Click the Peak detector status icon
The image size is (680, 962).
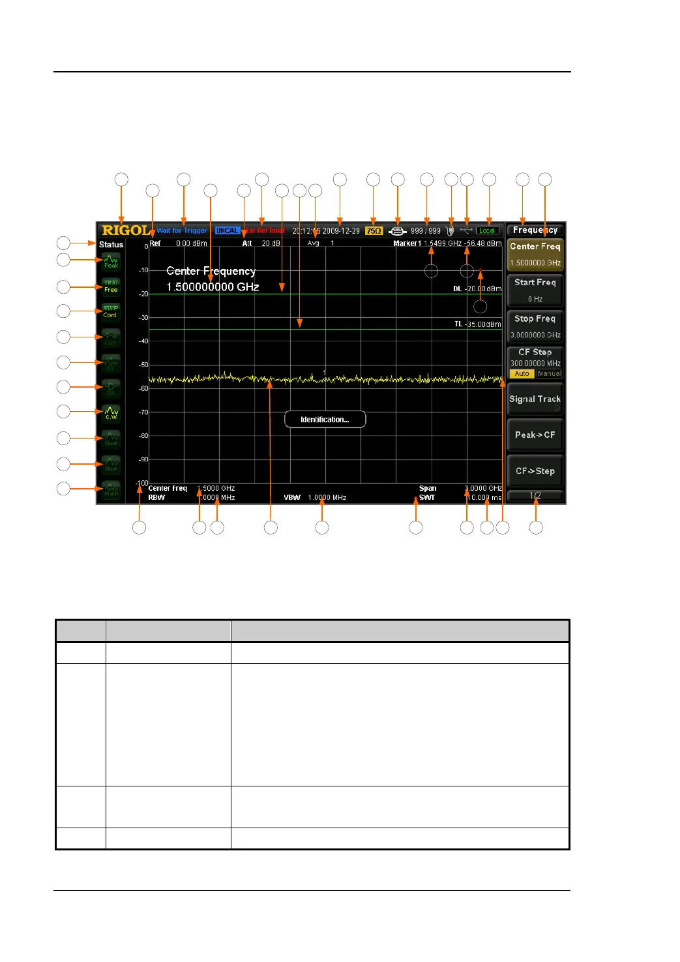pyautogui.click(x=111, y=262)
